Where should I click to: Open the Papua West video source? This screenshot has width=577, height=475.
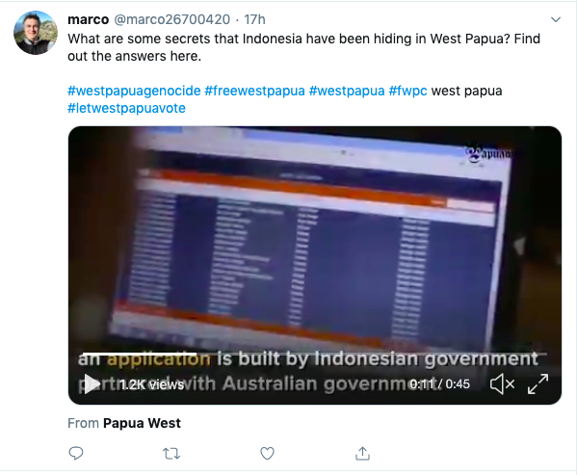click(142, 423)
